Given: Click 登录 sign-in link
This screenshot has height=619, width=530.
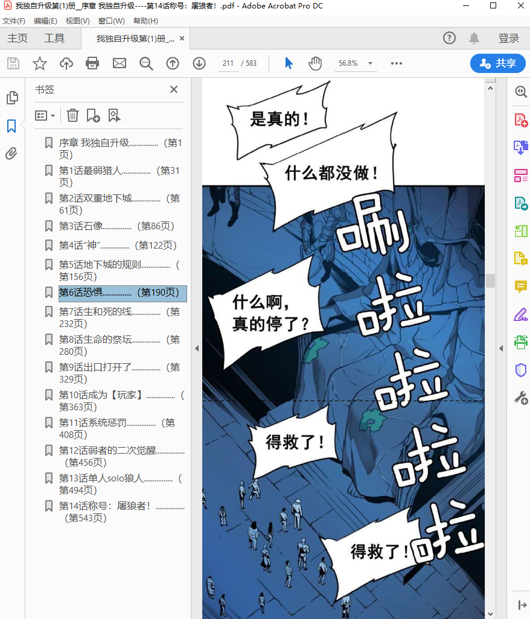Looking at the screenshot, I should point(509,38).
